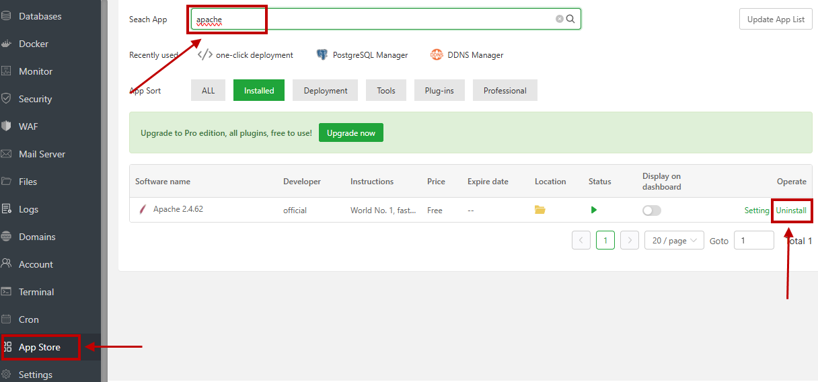The image size is (818, 382).
Task: Clear the search text with the X icon
Action: (x=560, y=19)
